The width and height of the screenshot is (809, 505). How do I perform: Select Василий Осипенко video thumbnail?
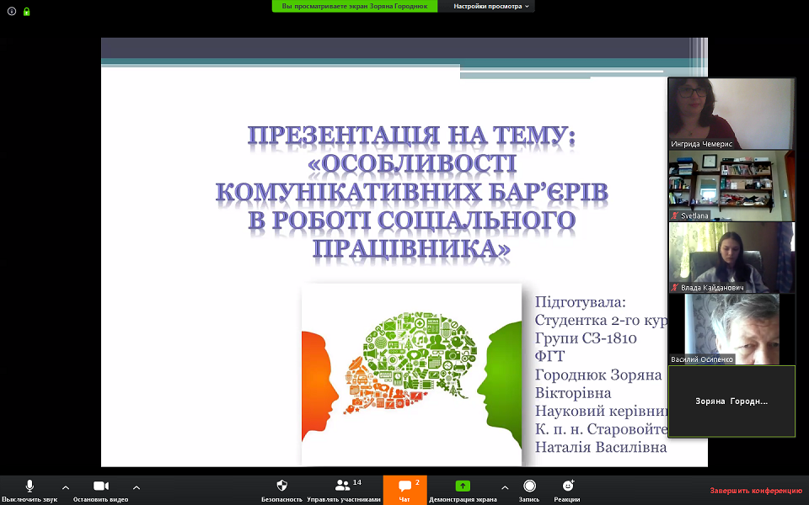[x=731, y=329]
